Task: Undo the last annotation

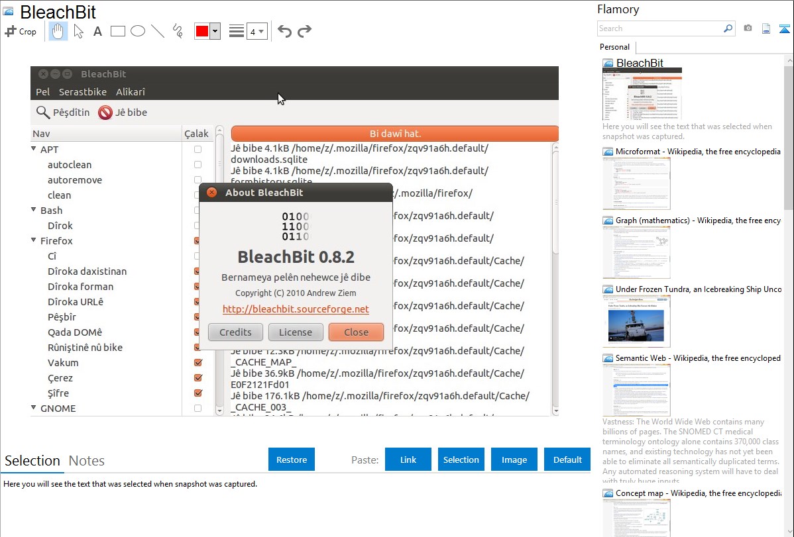Action: click(284, 31)
